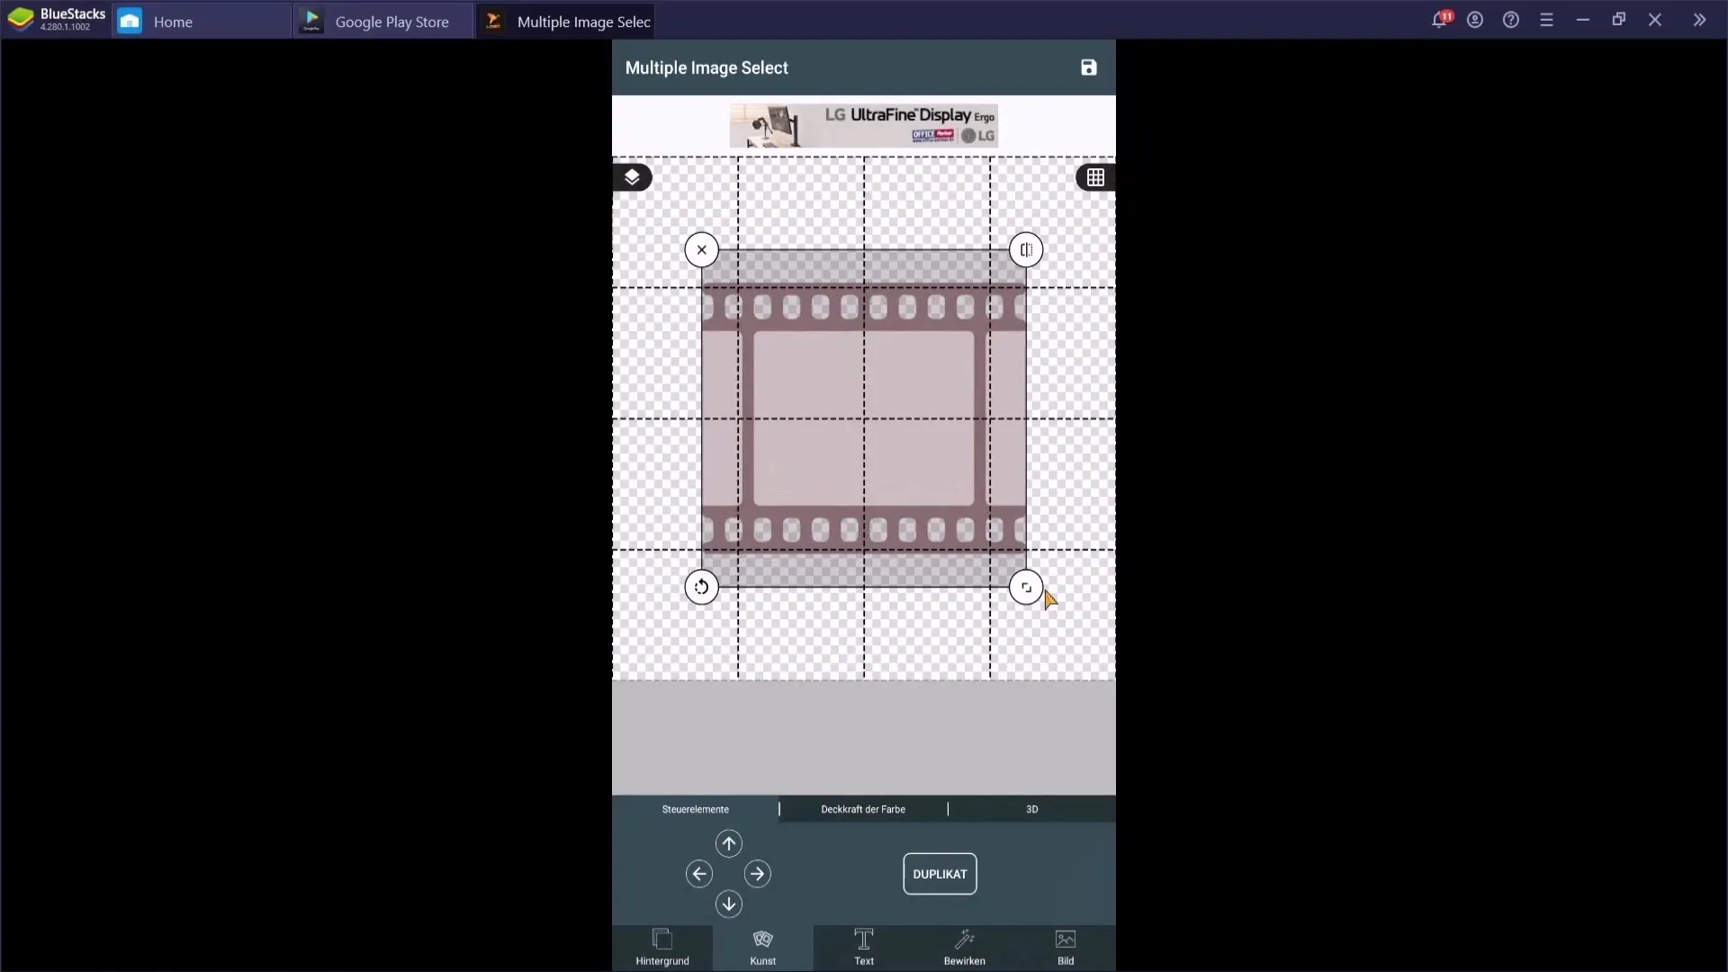1728x972 pixels.
Task: Click the Text tool panel icon
Action: coord(864,946)
